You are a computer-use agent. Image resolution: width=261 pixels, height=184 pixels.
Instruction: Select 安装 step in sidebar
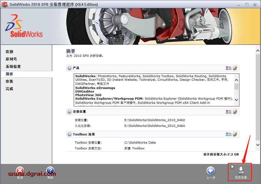click(x=9, y=81)
